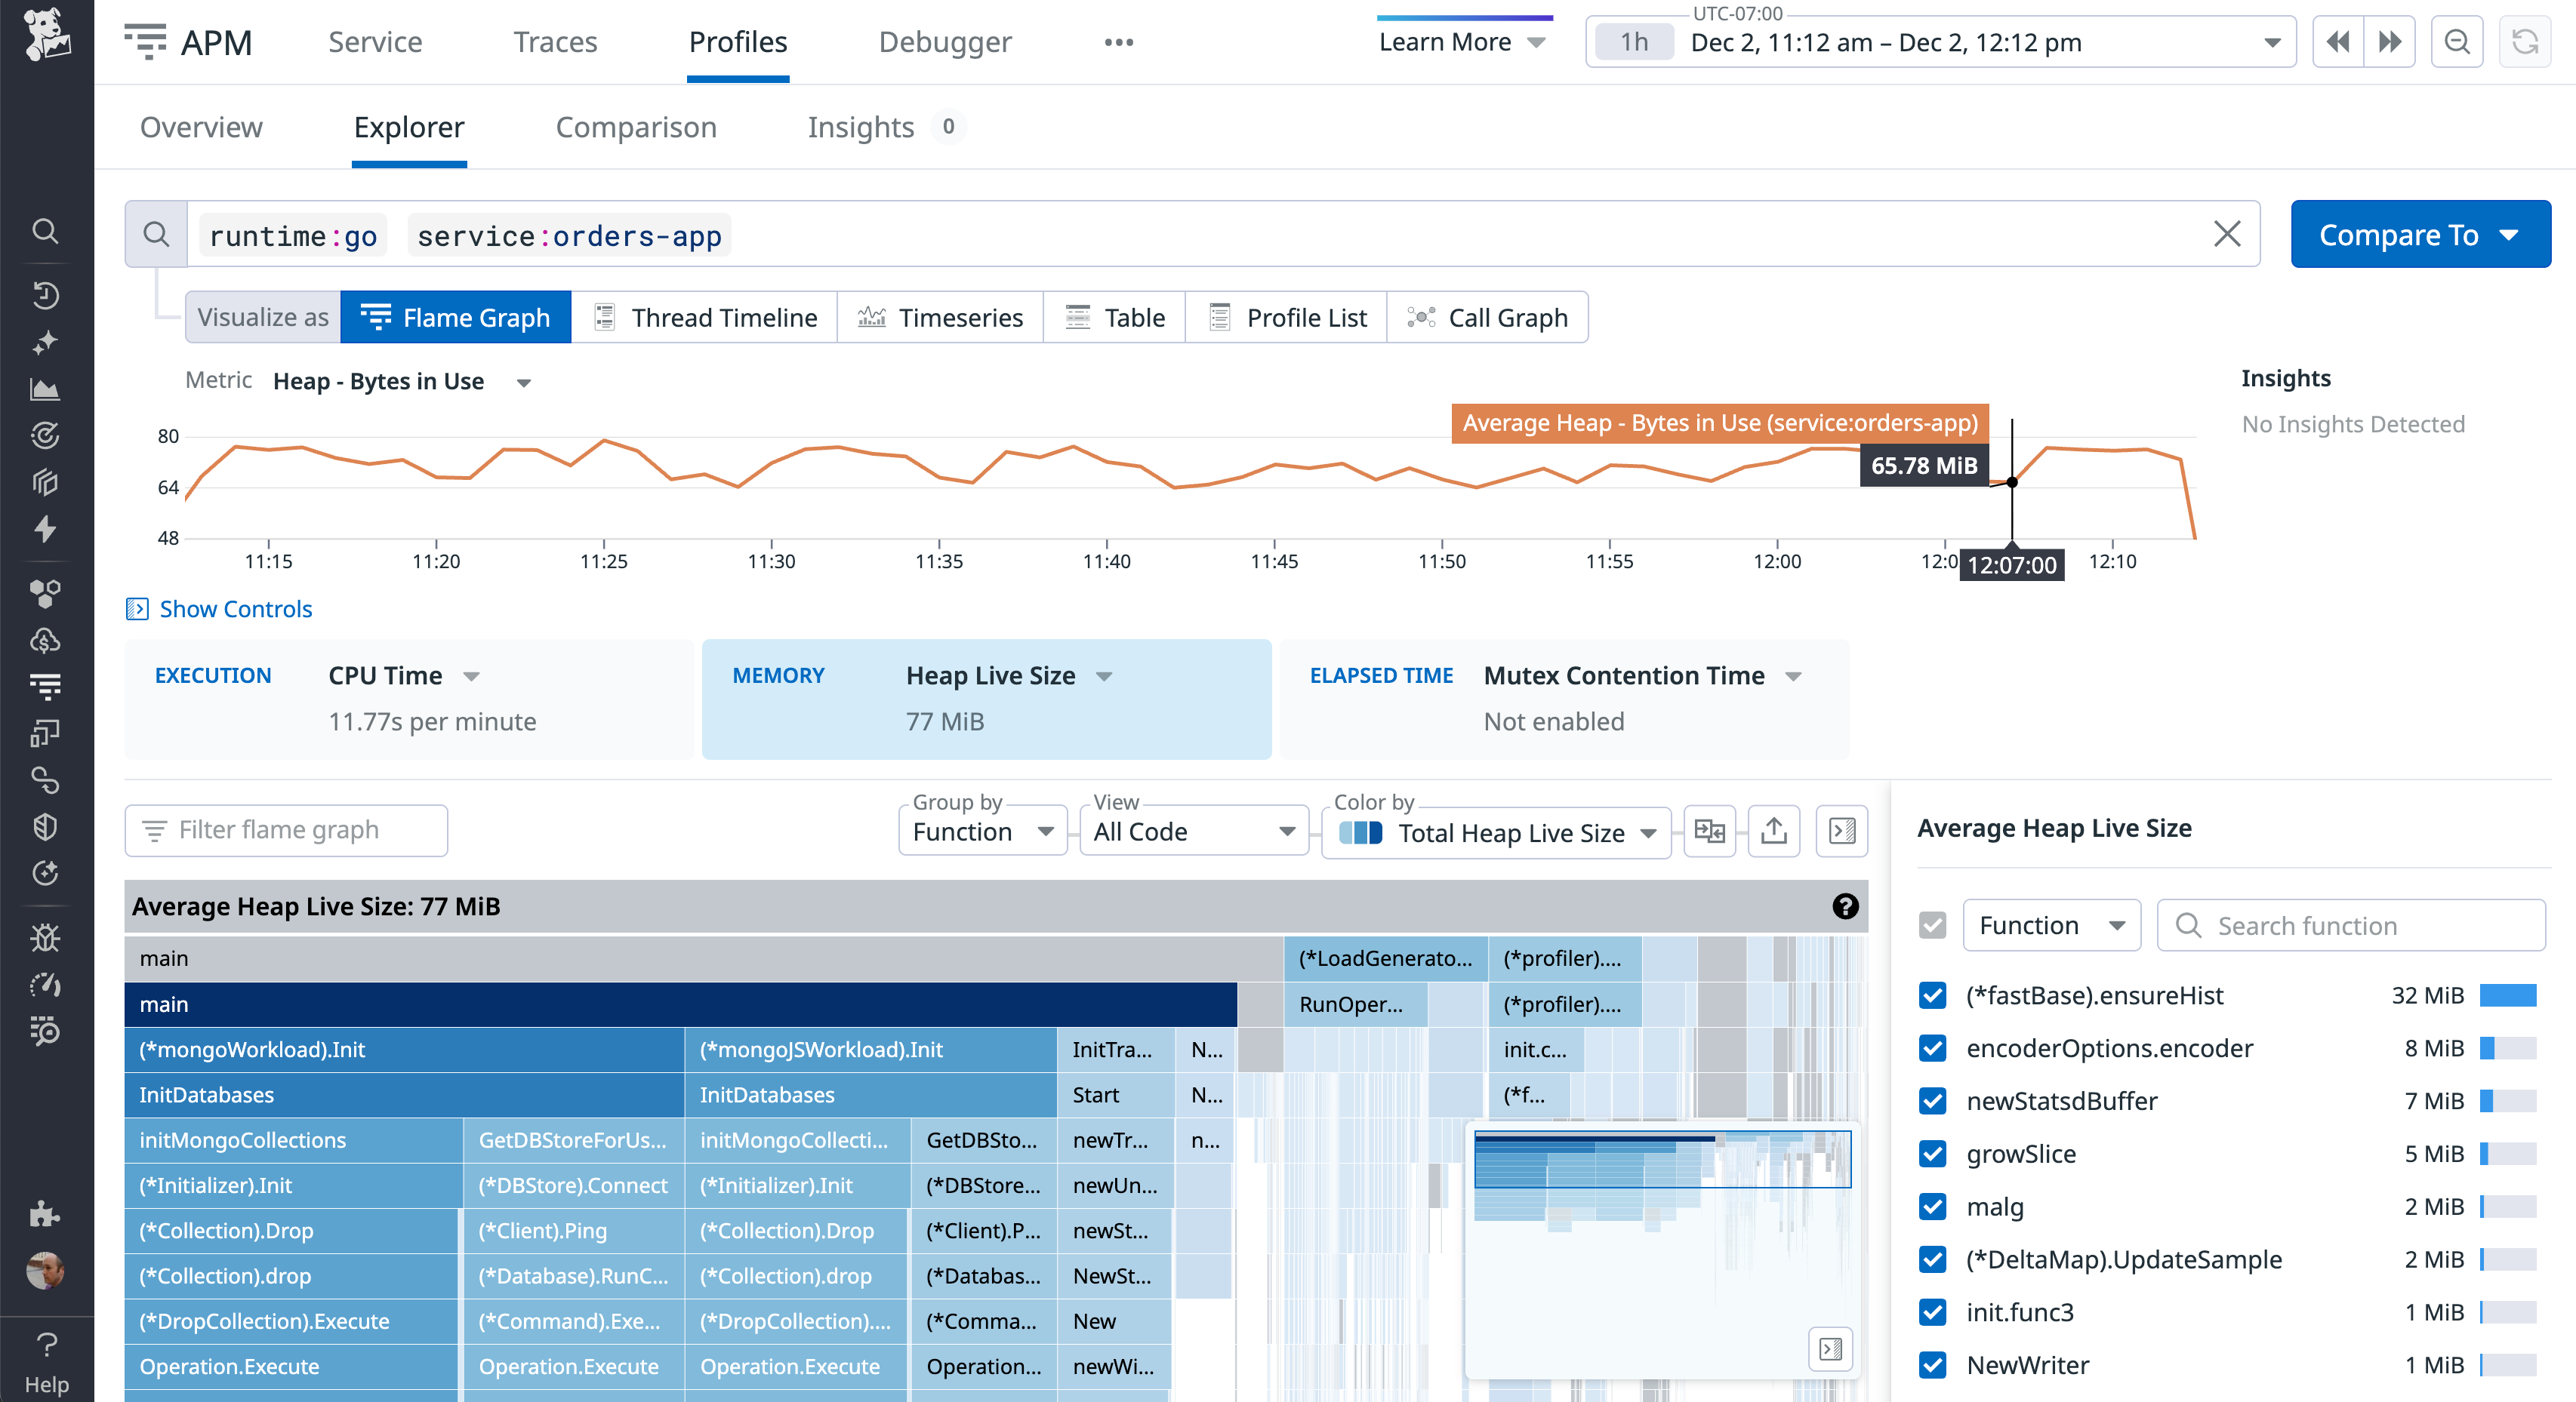Image resolution: width=2576 pixels, height=1402 pixels.
Task: Open the Call Graph visualization
Action: tap(1487, 317)
